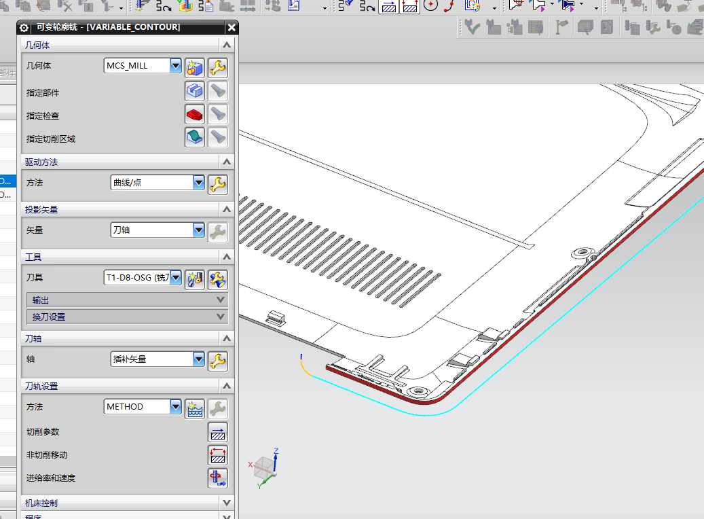Edit tool axis with wrench icon
The height and width of the screenshot is (519, 704).
pyautogui.click(x=217, y=360)
